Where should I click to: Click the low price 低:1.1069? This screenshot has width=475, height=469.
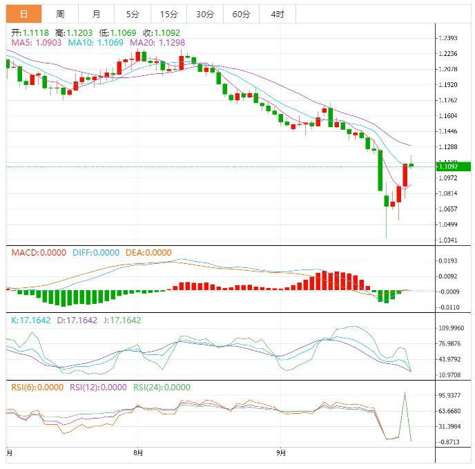(117, 32)
